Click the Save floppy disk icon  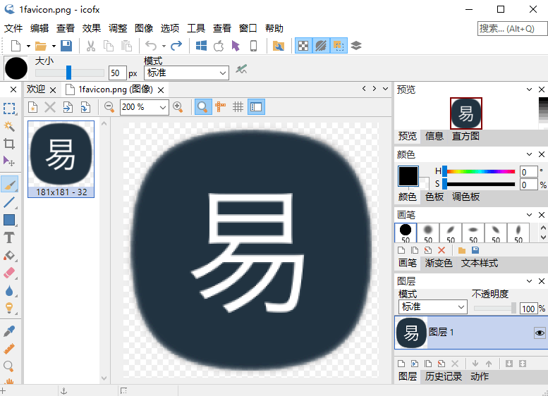point(66,46)
